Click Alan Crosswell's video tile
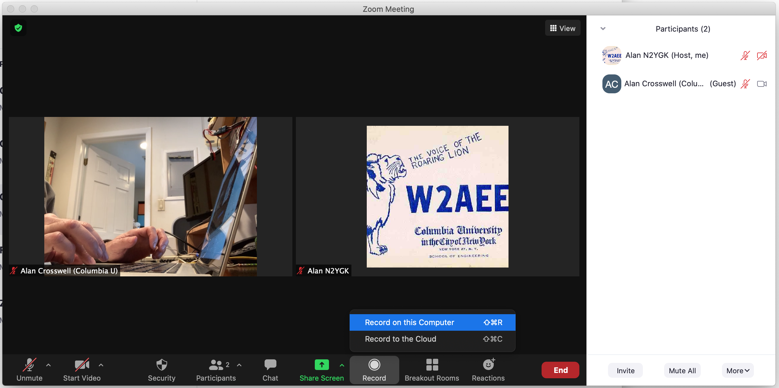Image resolution: width=779 pixels, height=388 pixels. [x=150, y=196]
